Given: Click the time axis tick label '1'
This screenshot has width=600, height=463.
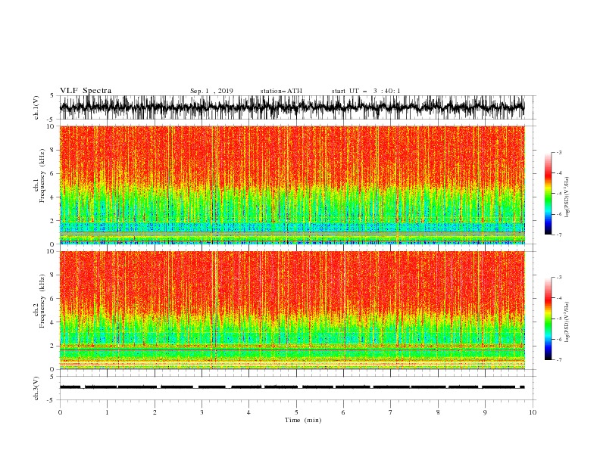Looking at the screenshot, I should tap(107, 412).
